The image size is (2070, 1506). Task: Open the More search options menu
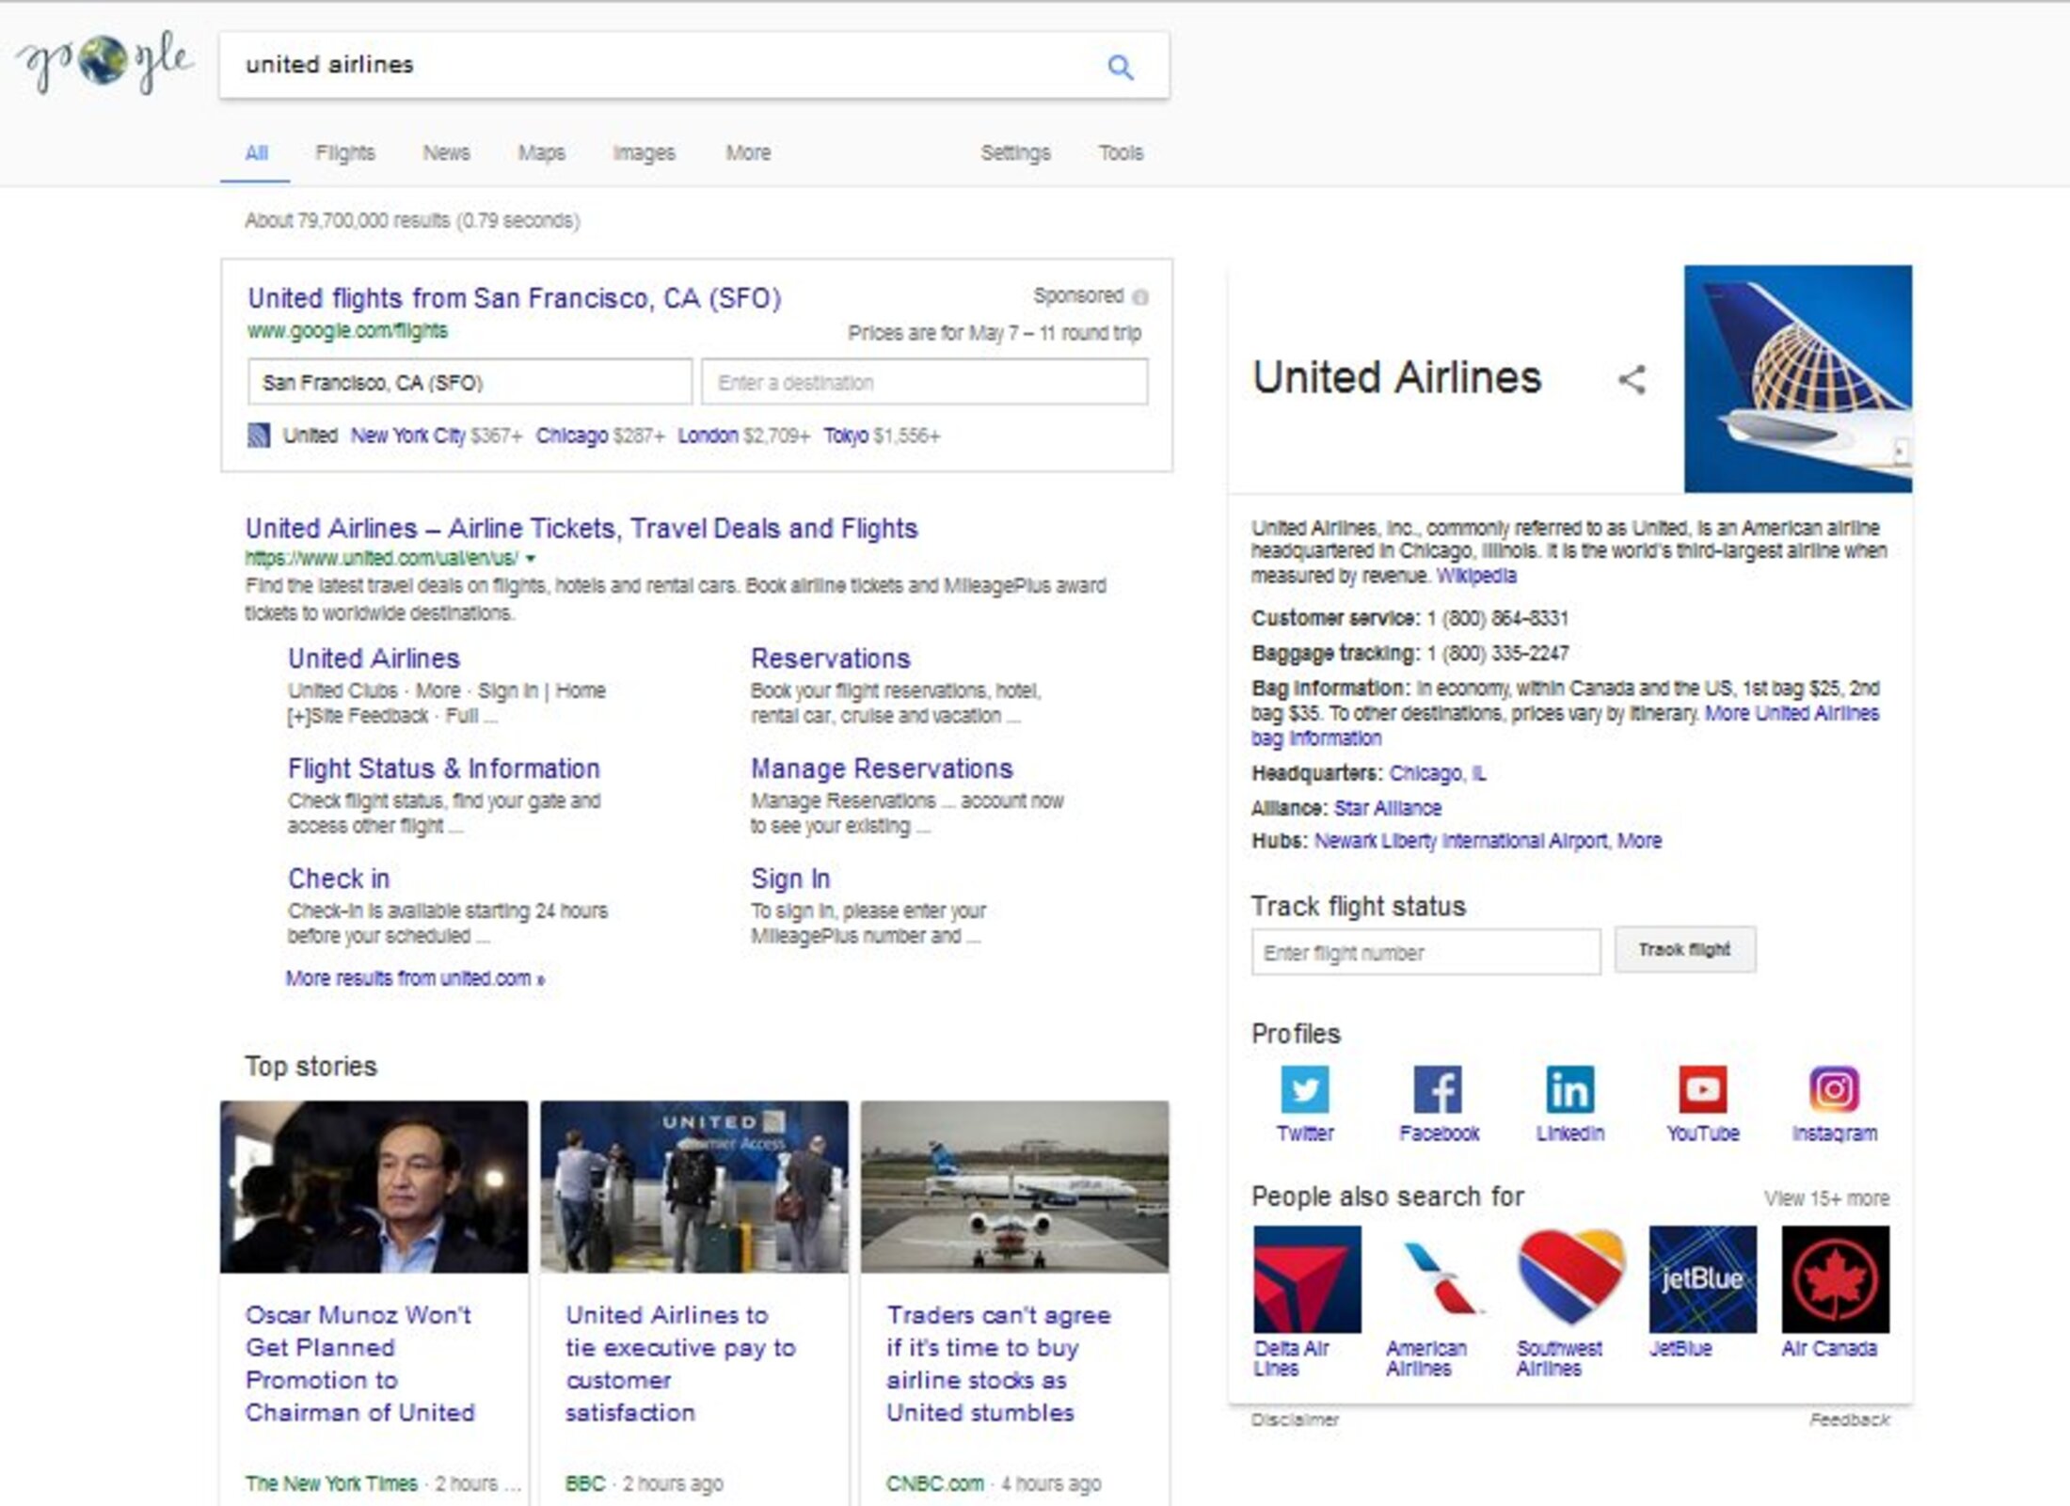748,152
